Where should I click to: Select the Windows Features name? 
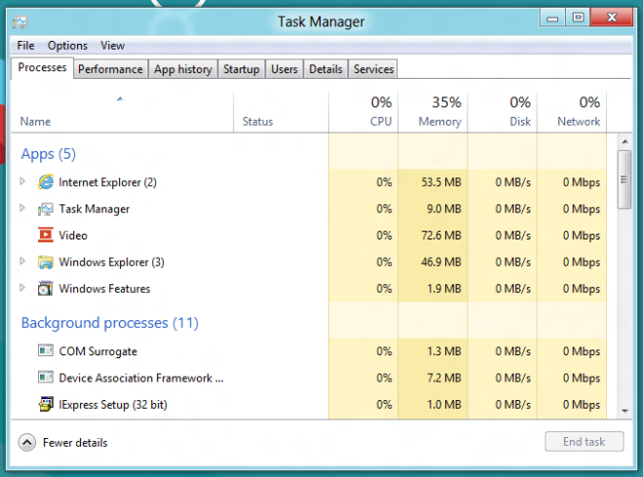point(104,288)
